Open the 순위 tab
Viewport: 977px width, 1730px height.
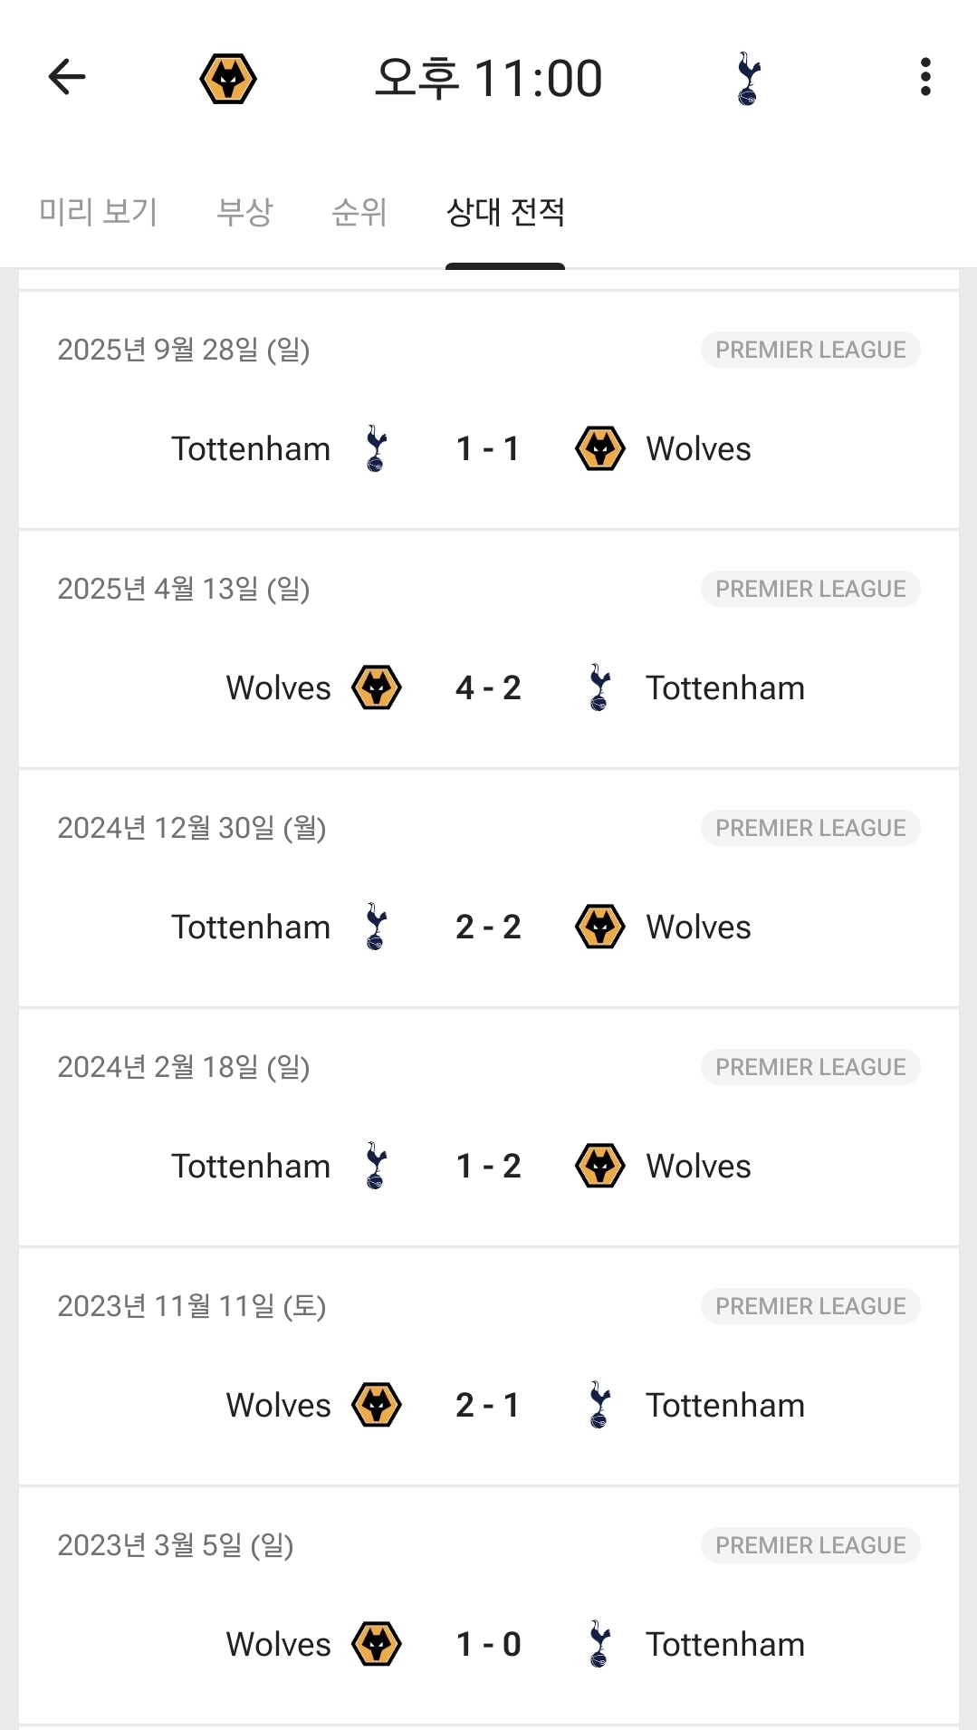click(359, 212)
